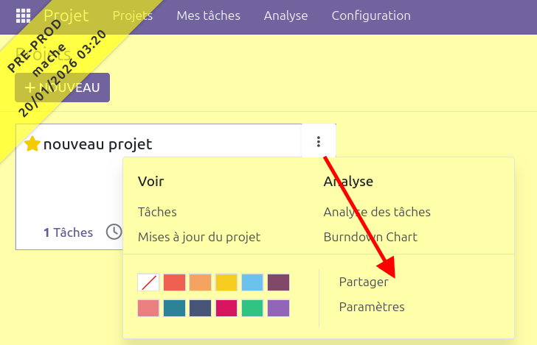Open the Analyse top menu
This screenshot has width=537, height=345.
coord(285,15)
